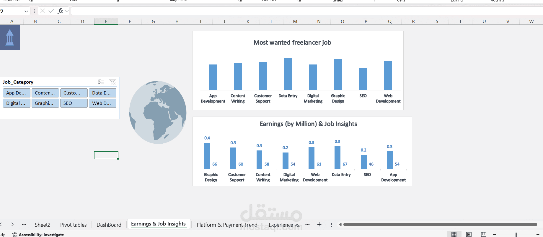543x237 pixels.
Task: Show hidden sheets ellipsis on left
Action: point(24,224)
